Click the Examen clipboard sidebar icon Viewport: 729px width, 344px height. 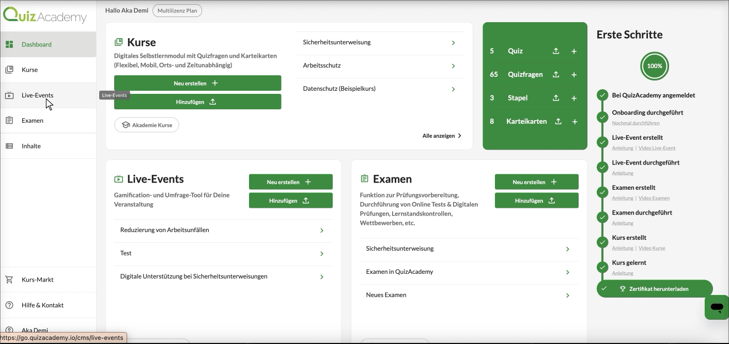point(9,120)
